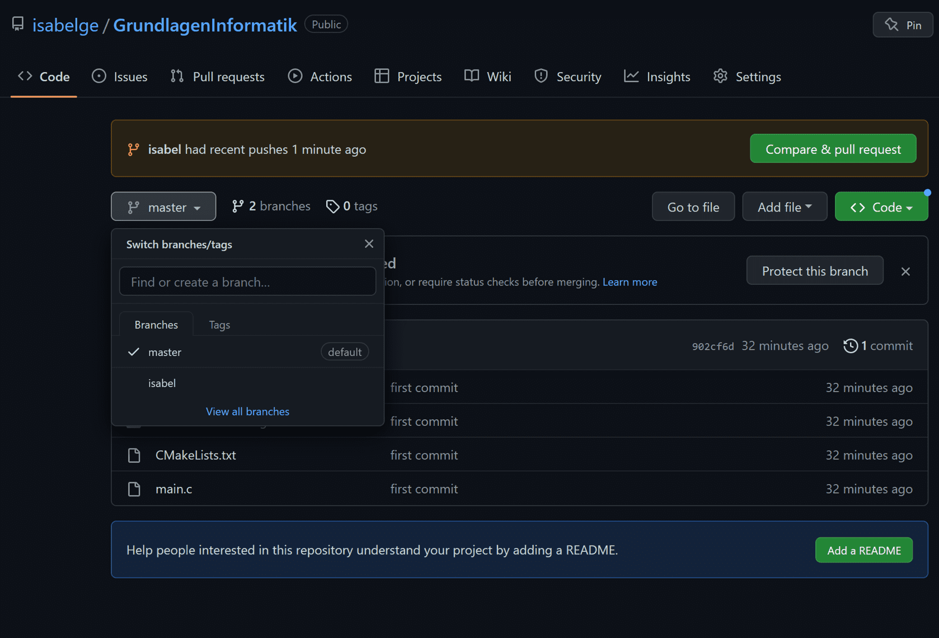Click the Pull requests branch icon

tap(177, 76)
